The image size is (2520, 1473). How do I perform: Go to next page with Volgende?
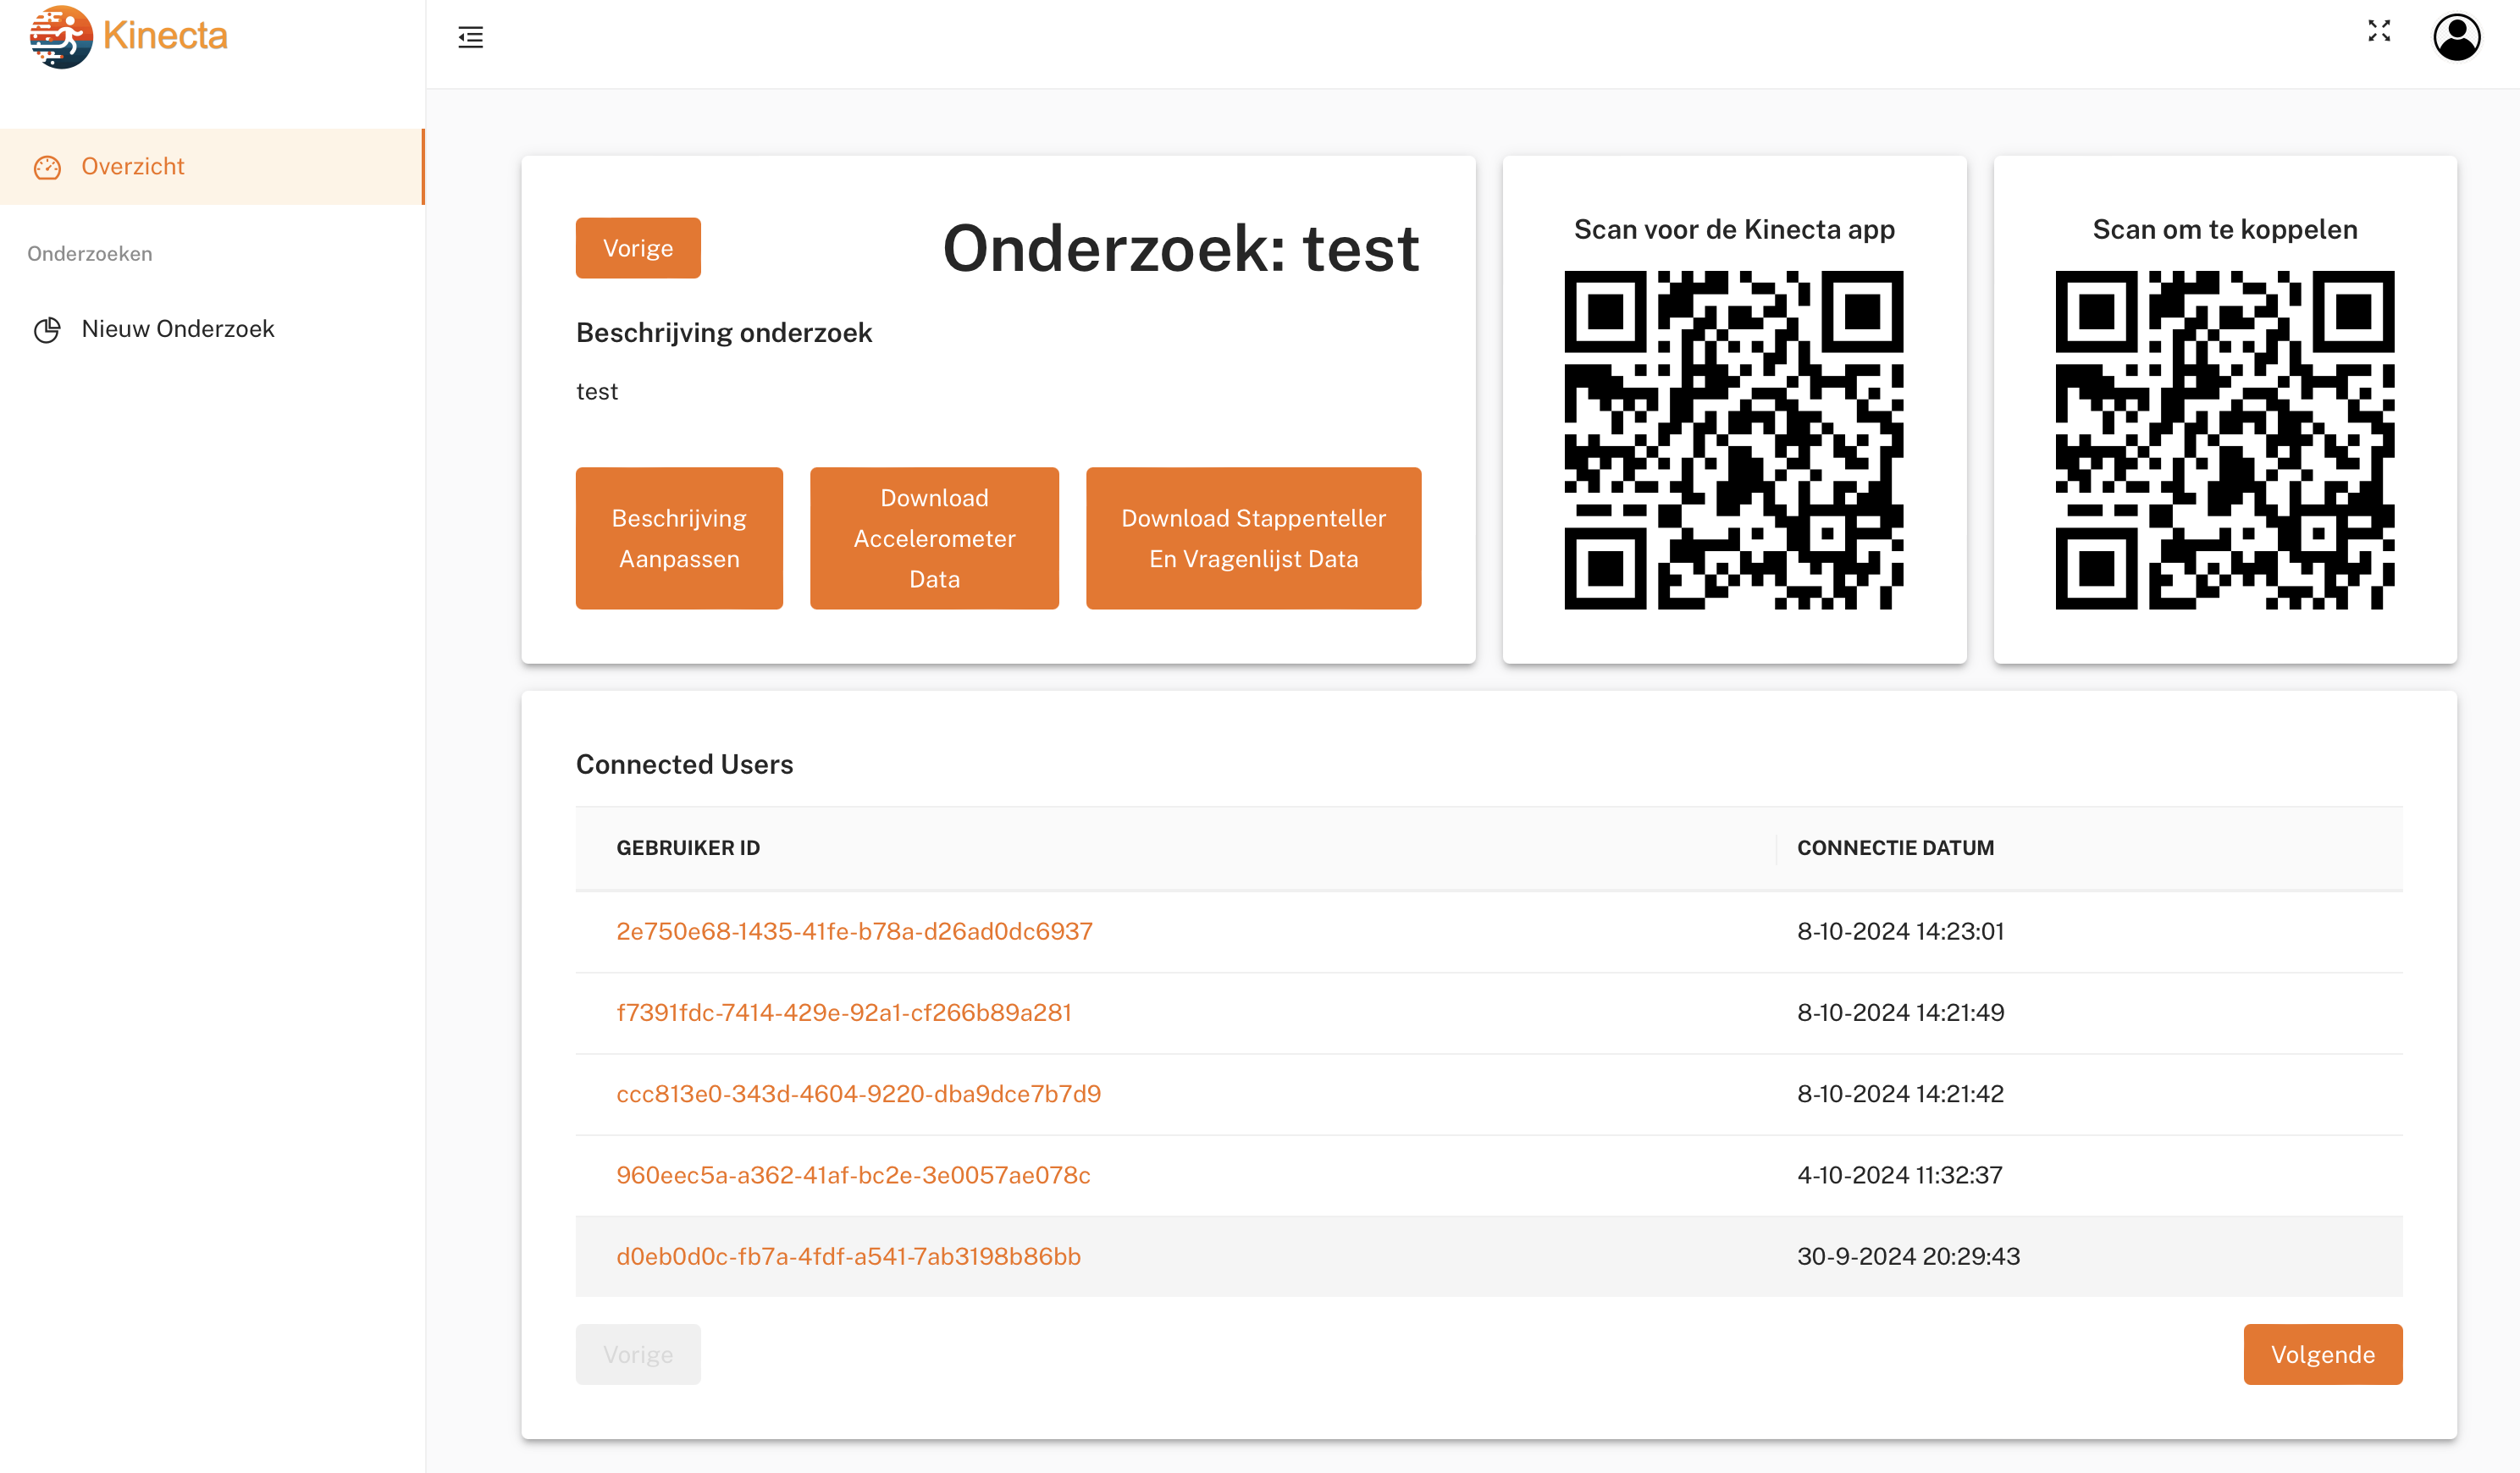[x=2321, y=1354]
